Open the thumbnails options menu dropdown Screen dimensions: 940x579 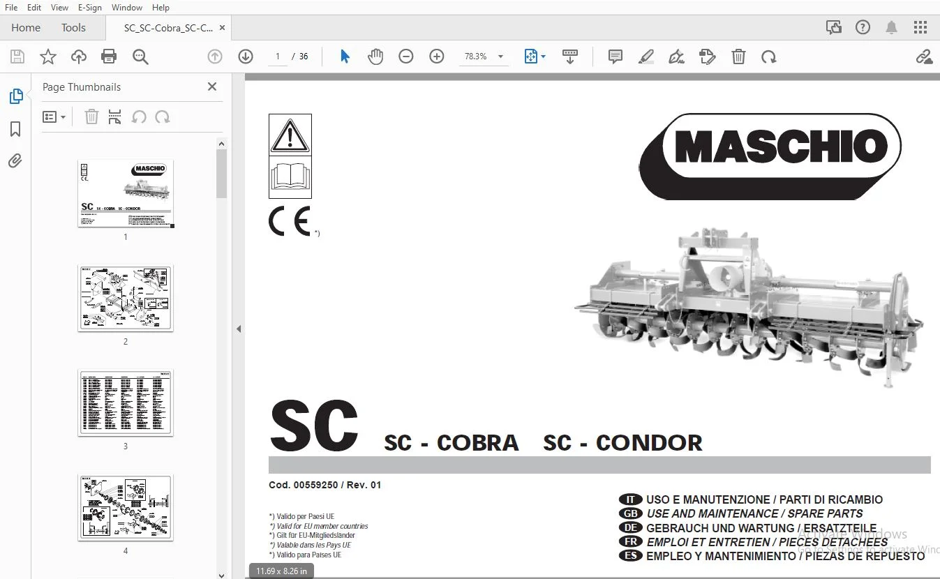tap(54, 117)
